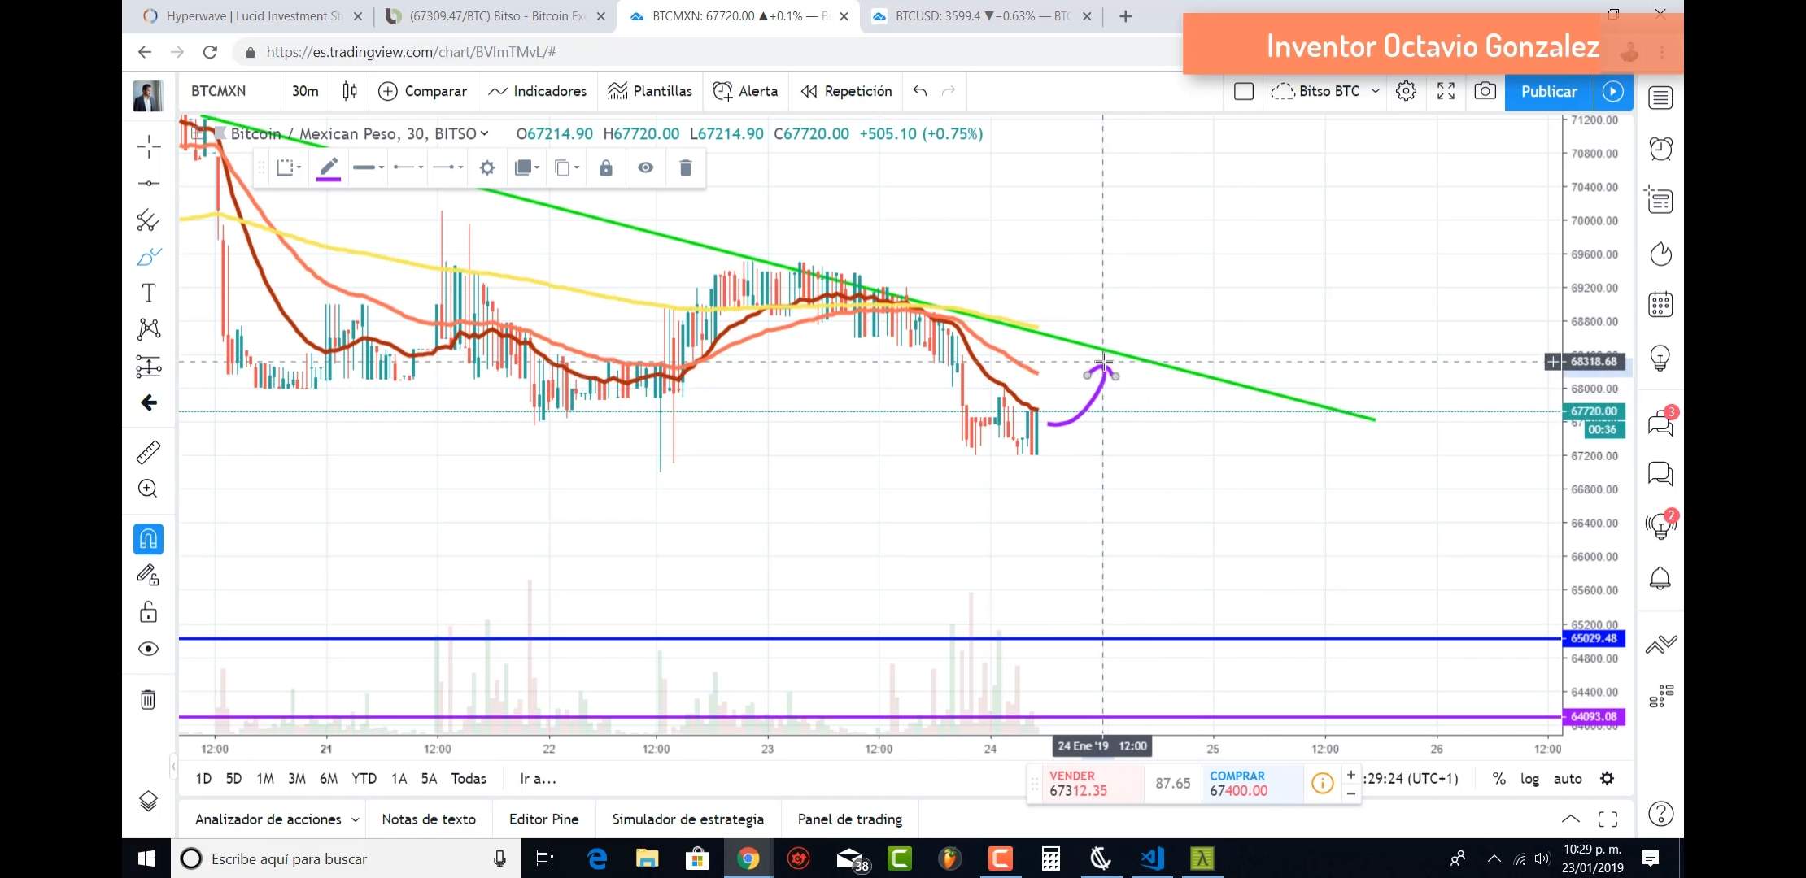
Task: Expand the Bitso BTC layout dropdown
Action: [x=1375, y=91]
